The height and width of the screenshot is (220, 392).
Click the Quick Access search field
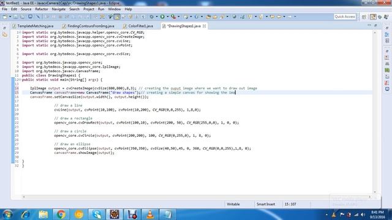point(345,16)
